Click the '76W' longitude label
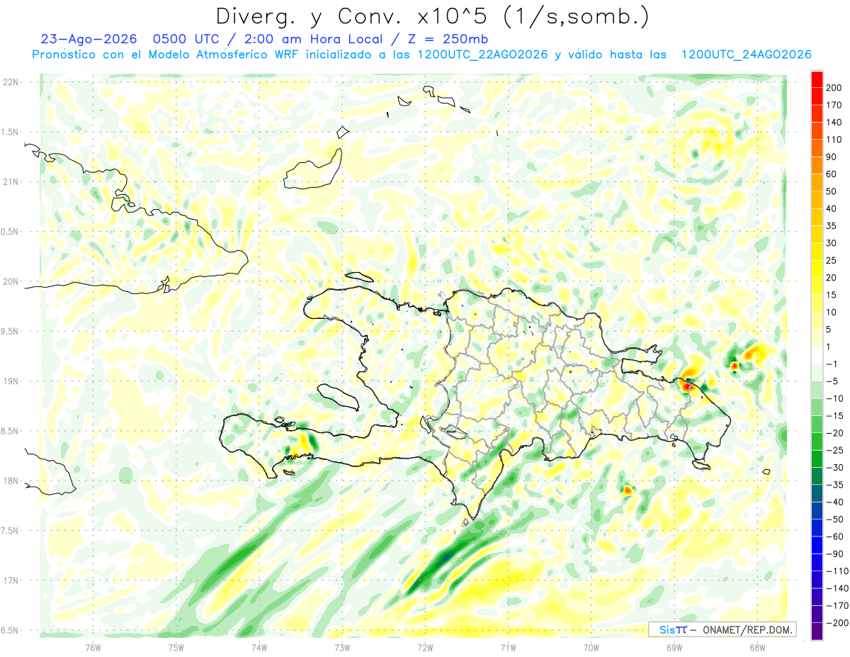The width and height of the screenshot is (850, 657). pos(93,648)
